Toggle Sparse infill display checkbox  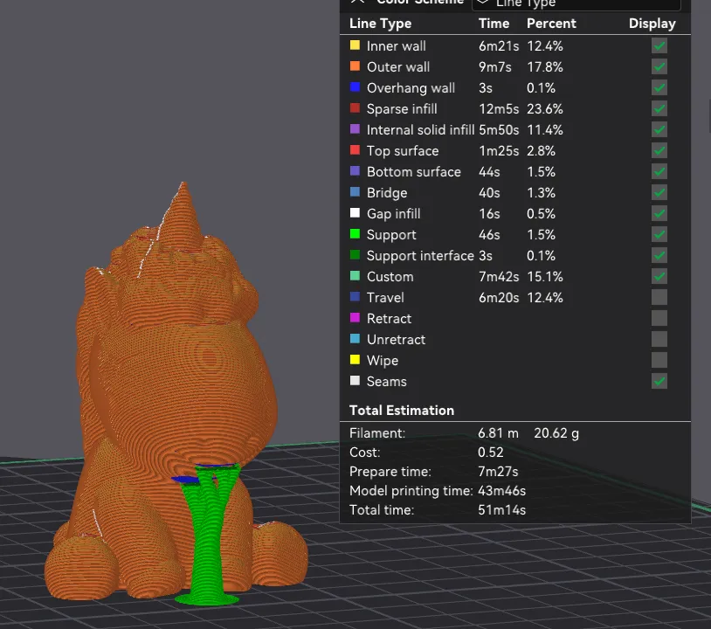pos(659,108)
